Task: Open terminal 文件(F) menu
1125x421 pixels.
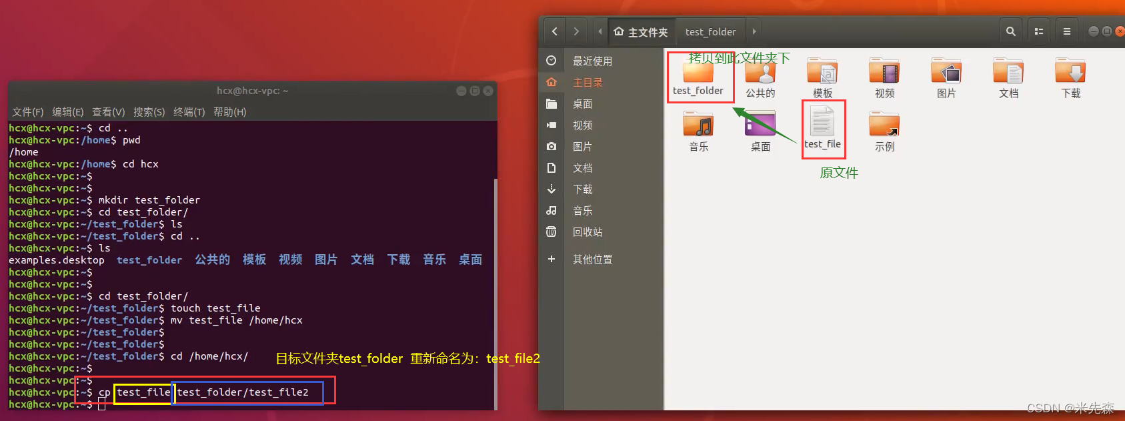Action: point(28,112)
